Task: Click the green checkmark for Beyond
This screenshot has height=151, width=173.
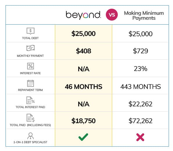Action: [x=83, y=137]
